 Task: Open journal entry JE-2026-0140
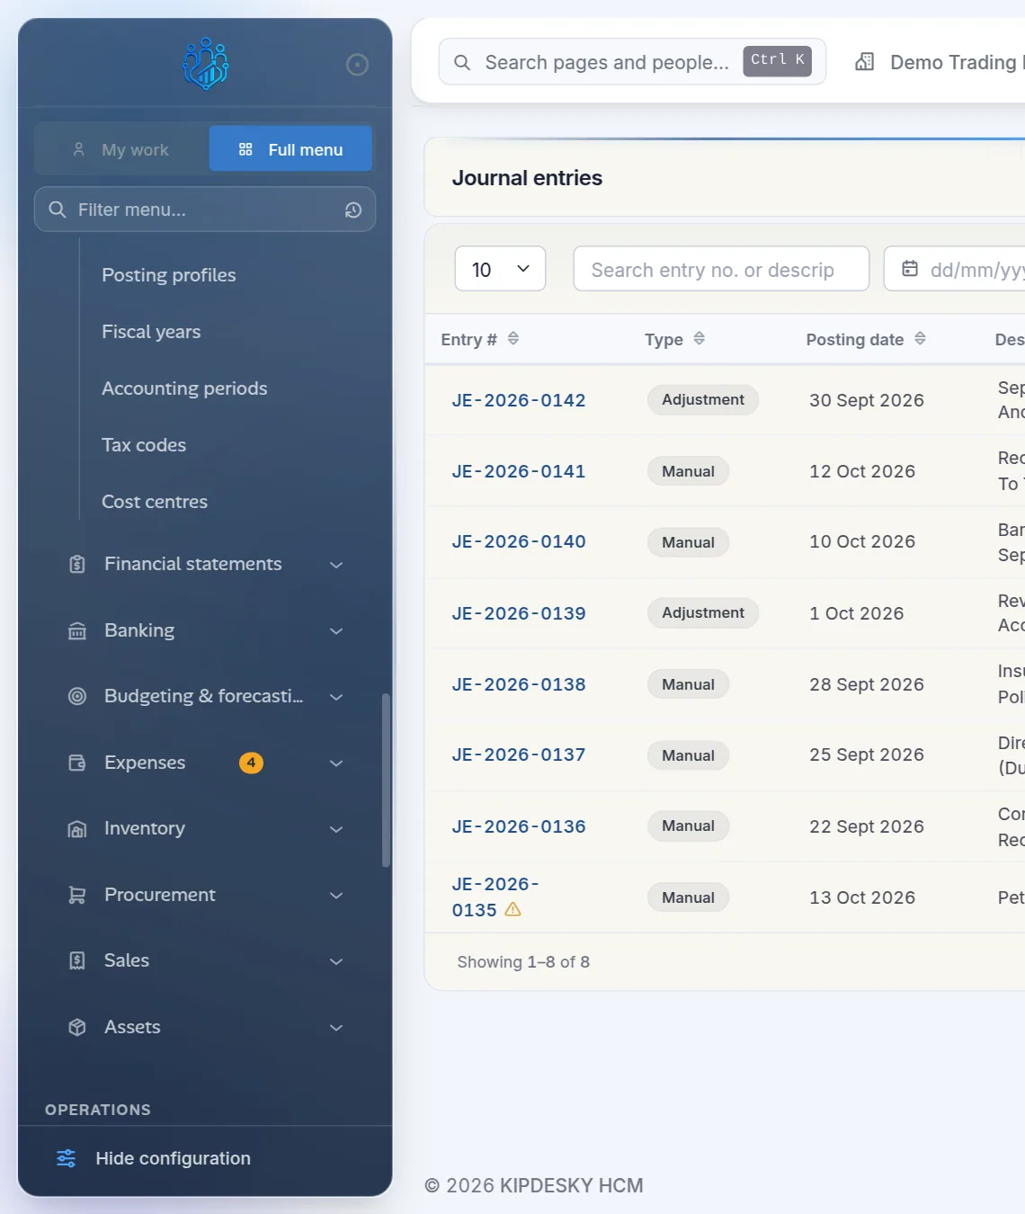pos(519,541)
